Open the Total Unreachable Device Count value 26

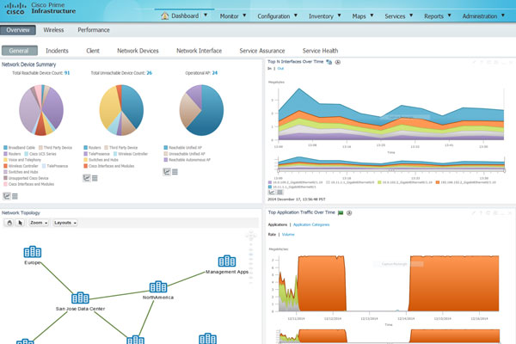pos(149,73)
